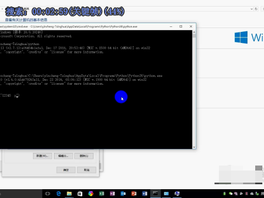Switch to the command prompt taskbar item
264x198 pixels.
pyautogui.click(x=156, y=194)
